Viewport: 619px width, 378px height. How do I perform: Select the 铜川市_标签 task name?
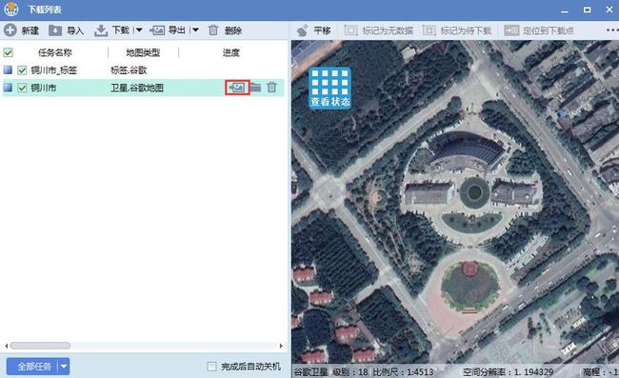point(53,70)
